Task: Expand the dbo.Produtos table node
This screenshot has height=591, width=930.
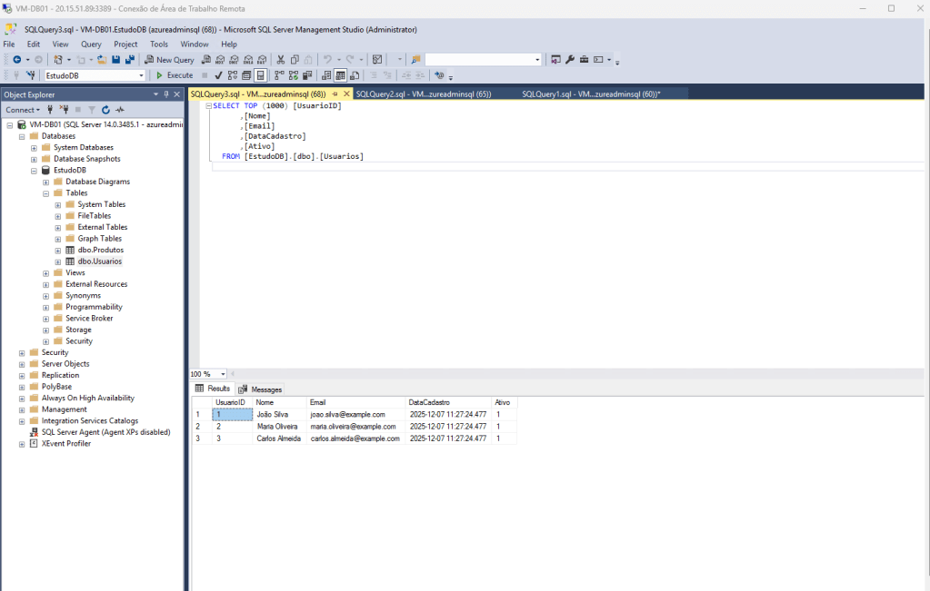Action: click(x=58, y=250)
